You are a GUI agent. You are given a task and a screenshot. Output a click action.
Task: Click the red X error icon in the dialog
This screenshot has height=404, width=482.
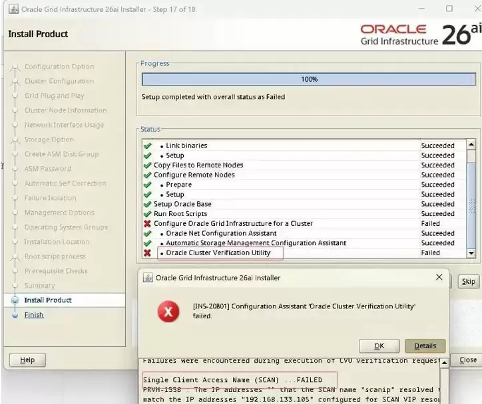168,312
